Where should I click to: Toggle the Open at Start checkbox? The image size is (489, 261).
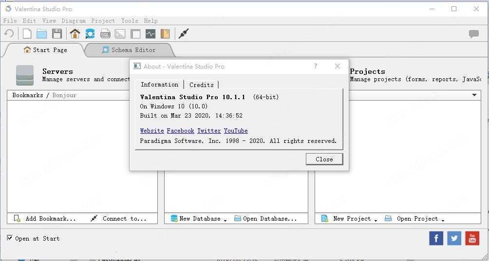(10, 238)
